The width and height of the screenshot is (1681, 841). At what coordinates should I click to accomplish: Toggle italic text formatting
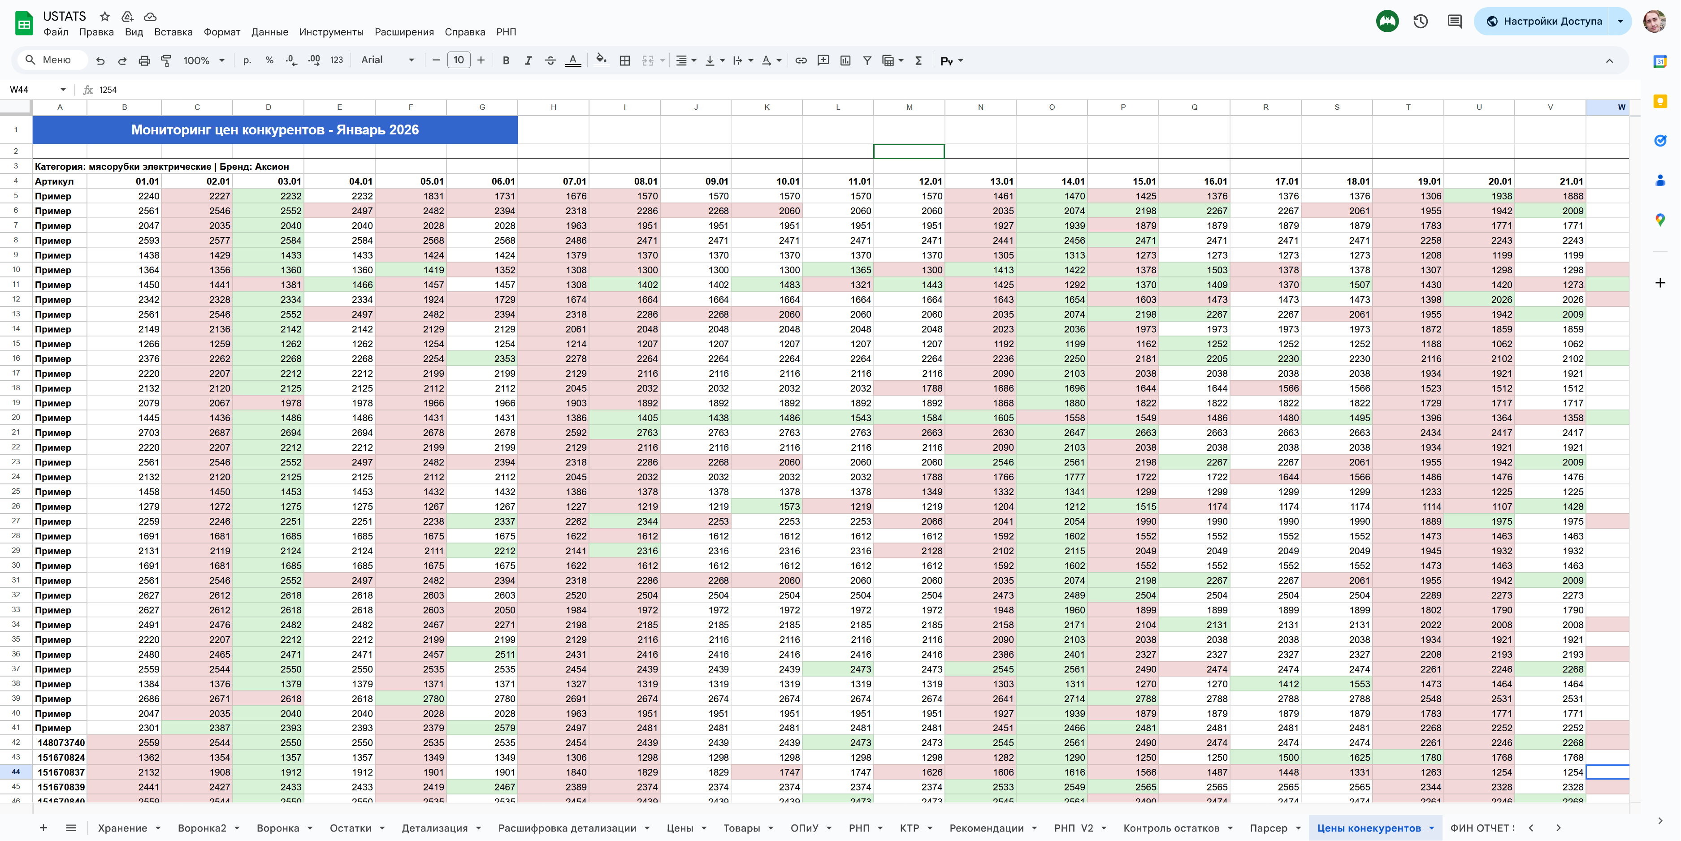(x=528, y=60)
